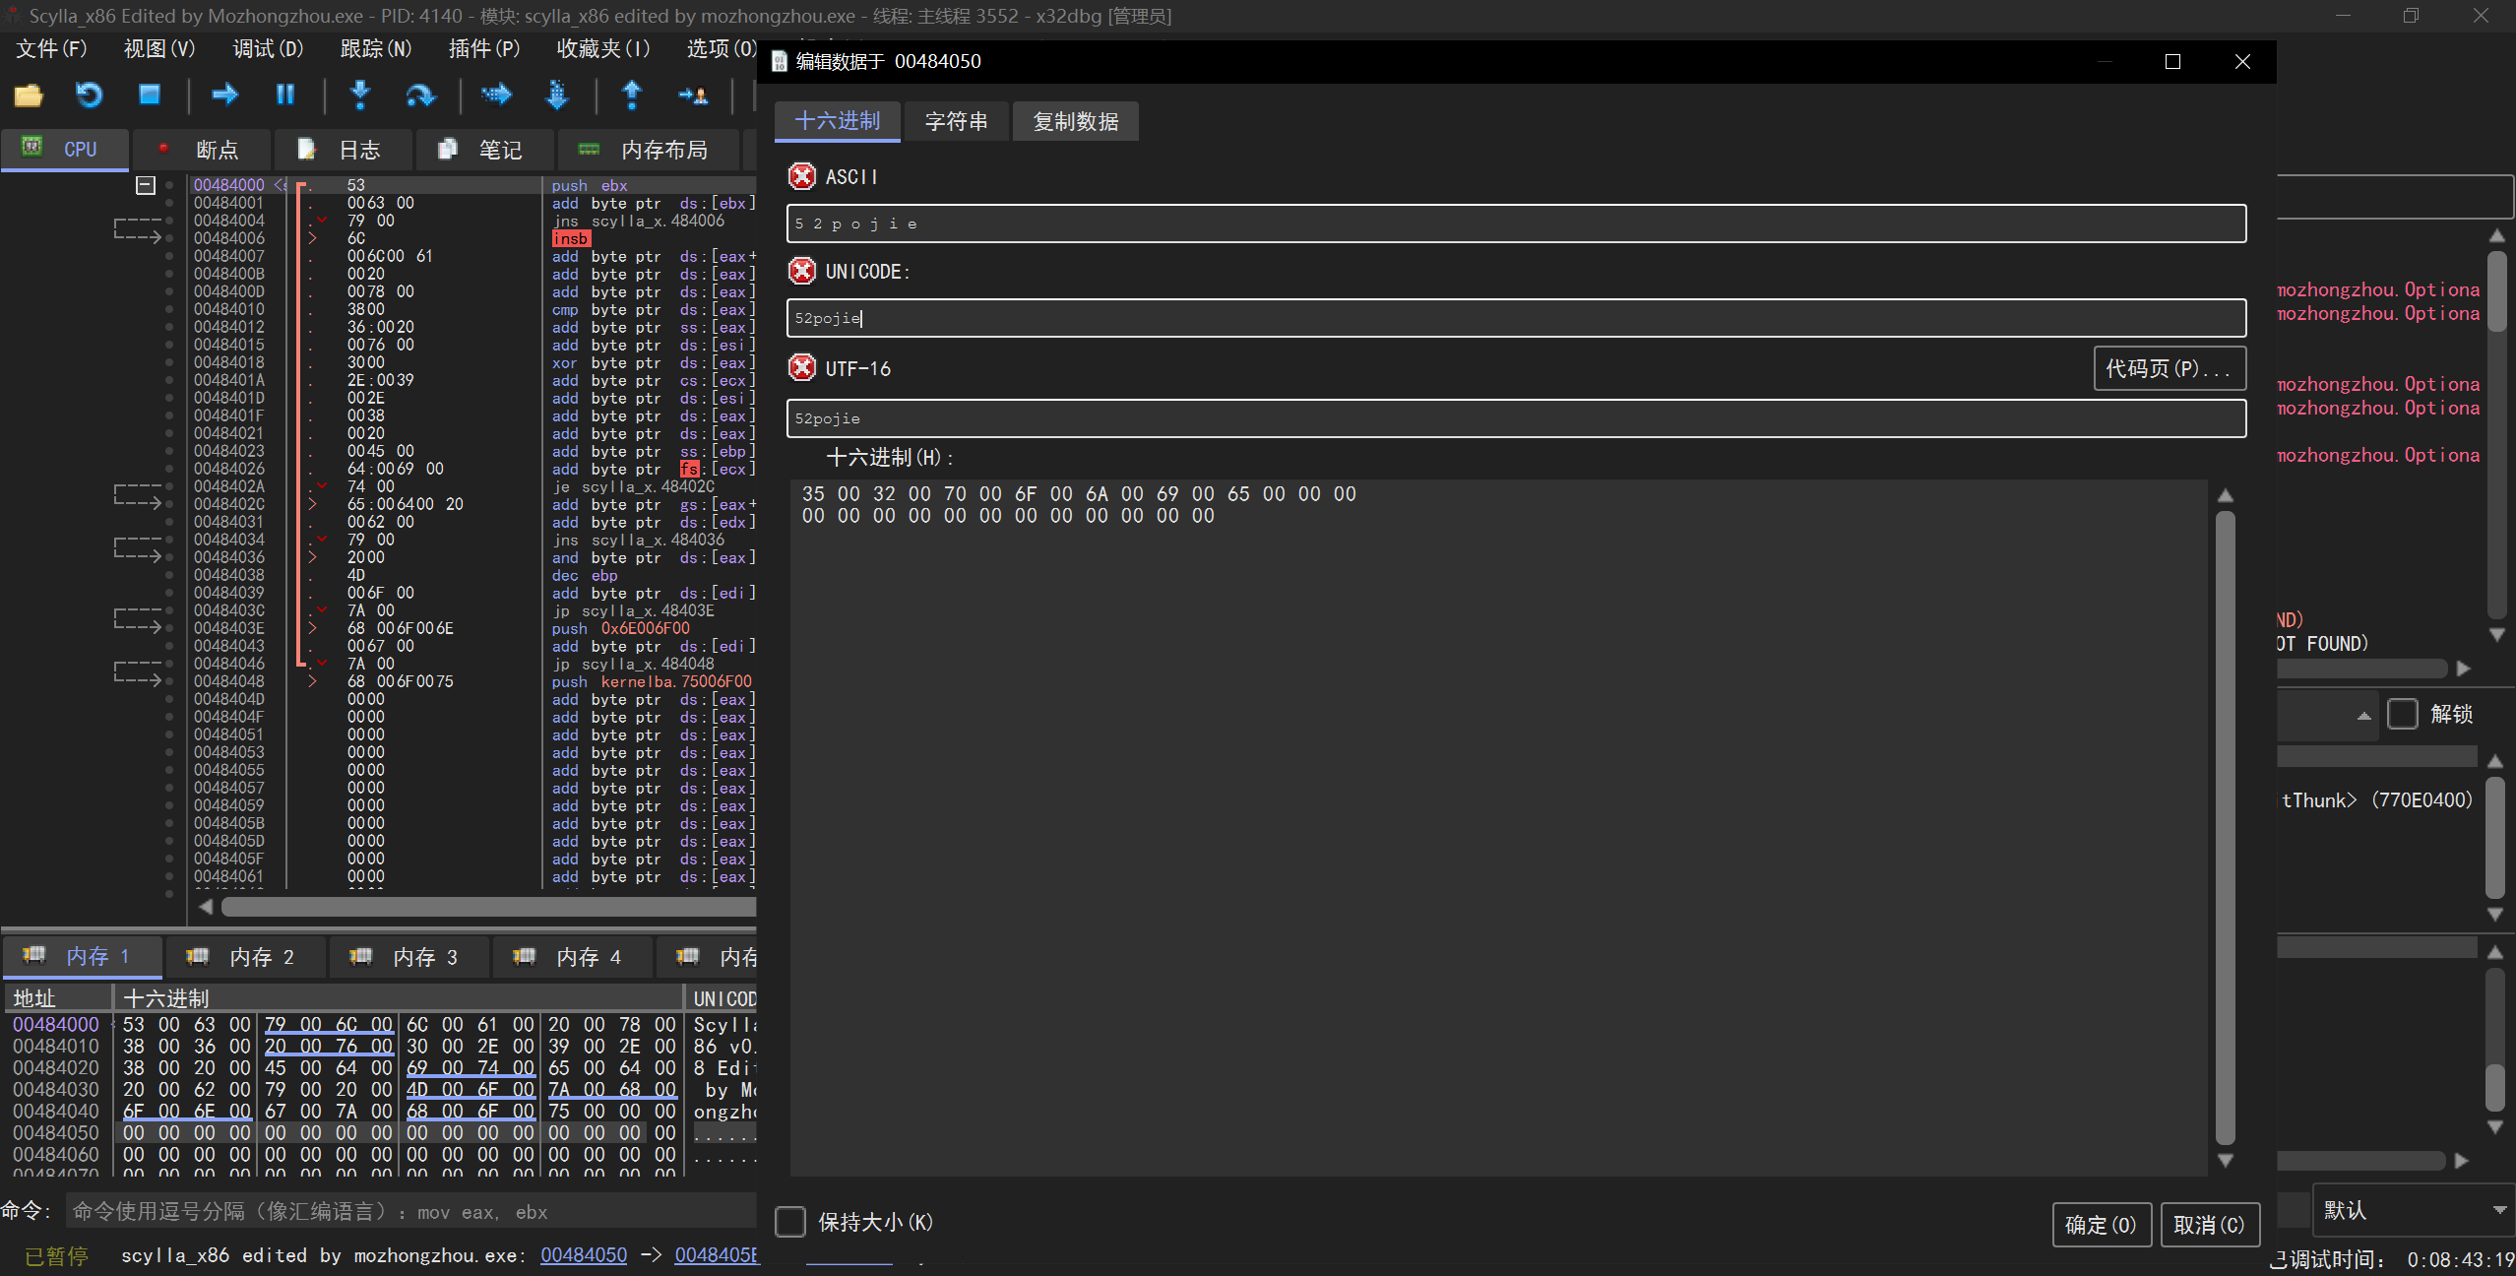The image size is (2516, 1276).
Task: Open the 日志 log tab
Action: click(343, 150)
